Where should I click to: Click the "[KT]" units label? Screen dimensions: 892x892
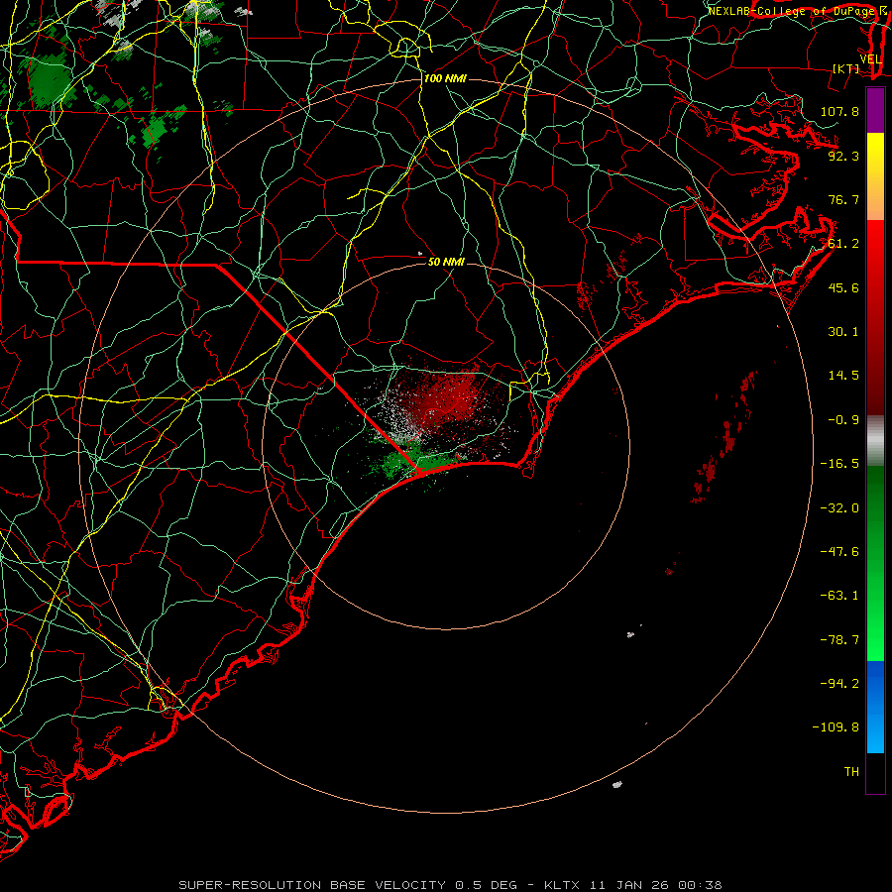point(846,68)
